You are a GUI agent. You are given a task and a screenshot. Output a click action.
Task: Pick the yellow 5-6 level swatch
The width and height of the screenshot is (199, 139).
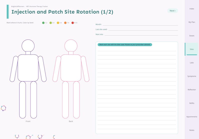click(x=58, y=23)
